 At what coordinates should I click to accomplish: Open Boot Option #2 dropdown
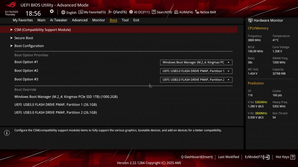196,71
